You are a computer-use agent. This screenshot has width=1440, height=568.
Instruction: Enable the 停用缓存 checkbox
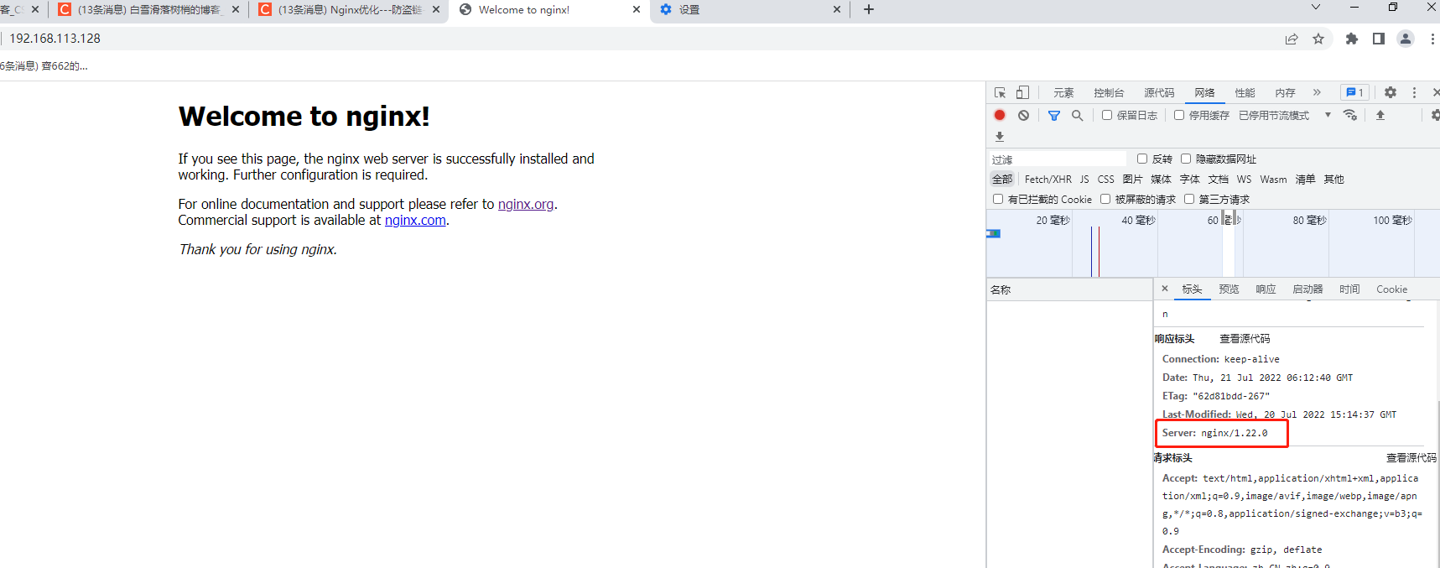1179,115
